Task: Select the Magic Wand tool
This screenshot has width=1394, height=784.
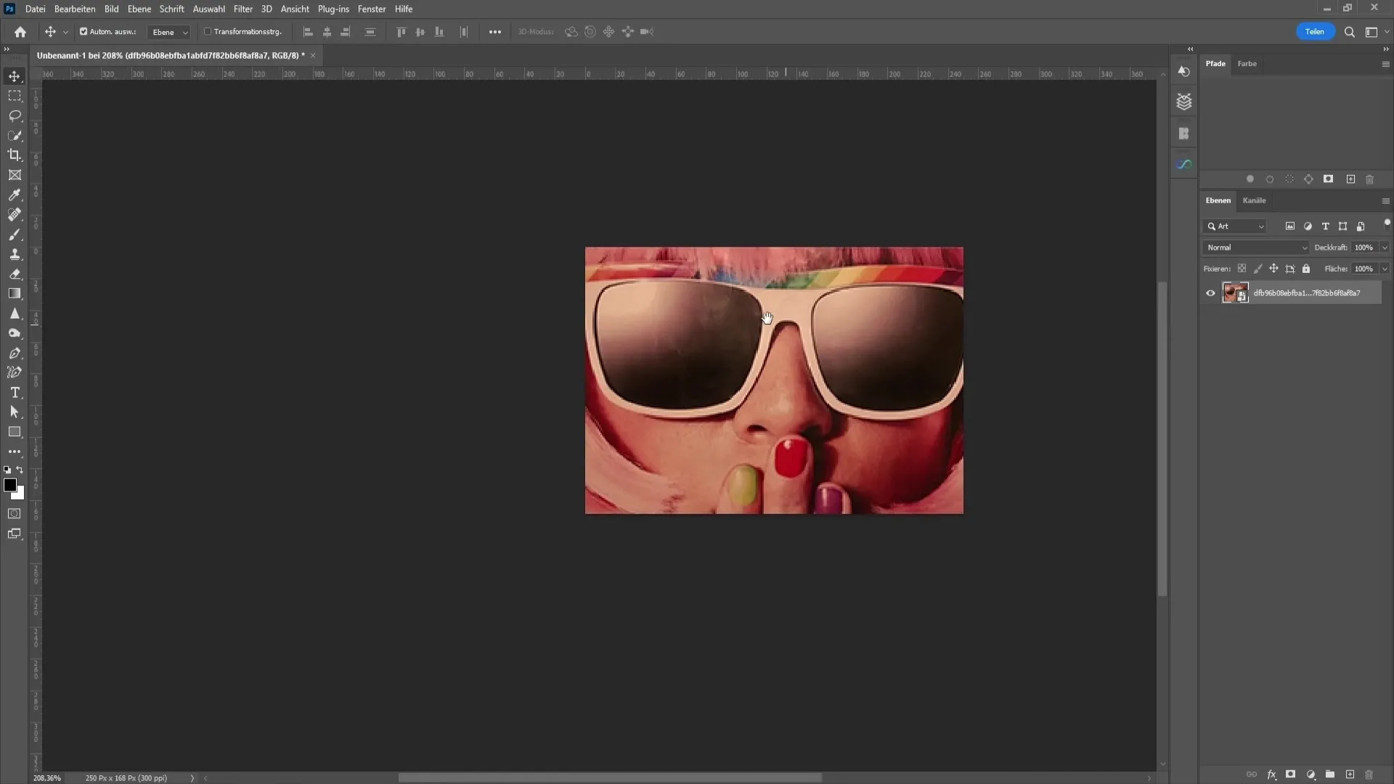Action: (x=15, y=135)
